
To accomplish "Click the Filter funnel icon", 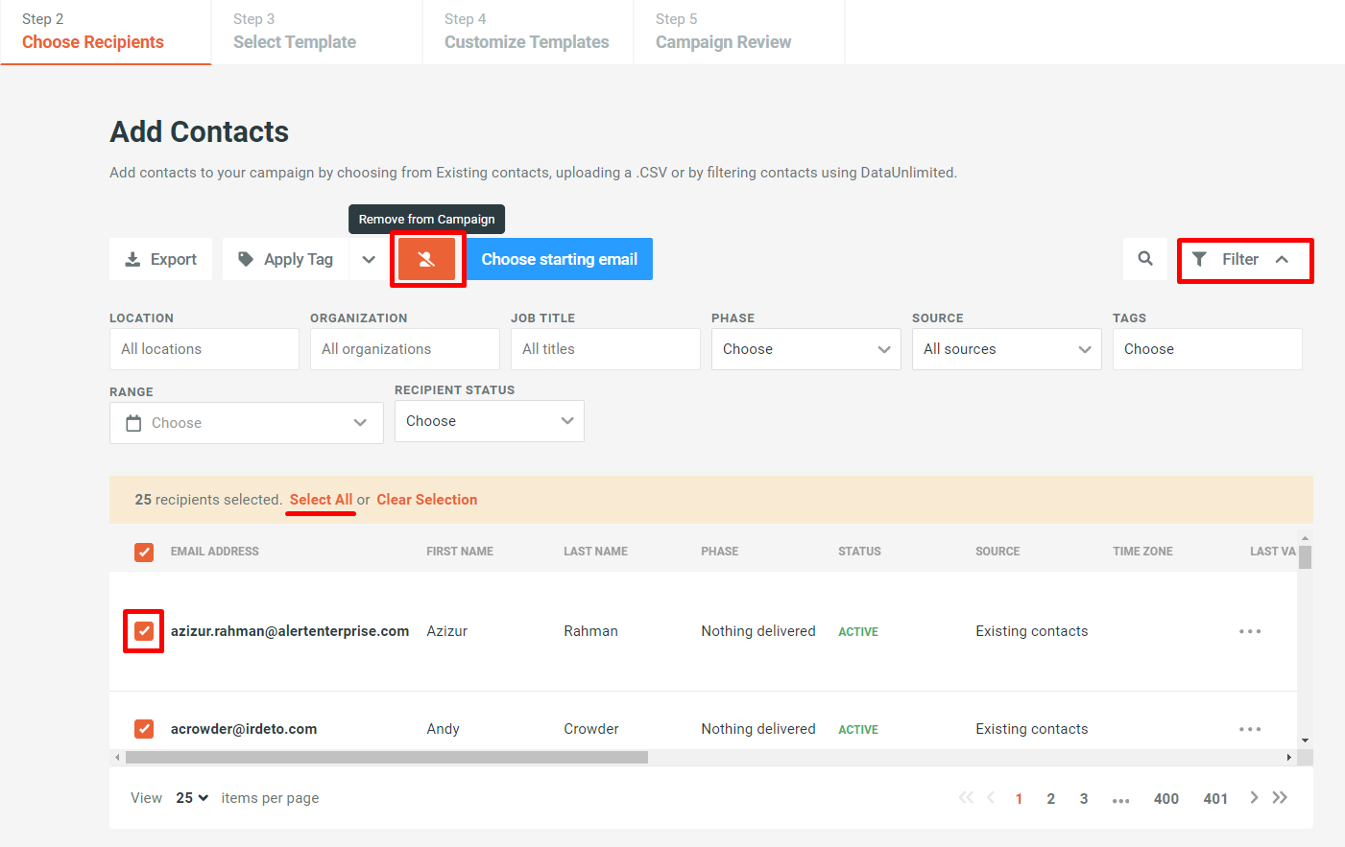I will coord(1198,258).
